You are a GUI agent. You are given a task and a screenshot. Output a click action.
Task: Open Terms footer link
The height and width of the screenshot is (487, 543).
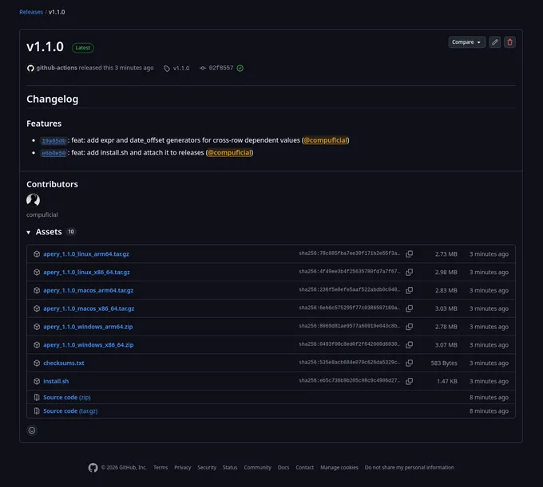[x=161, y=468]
